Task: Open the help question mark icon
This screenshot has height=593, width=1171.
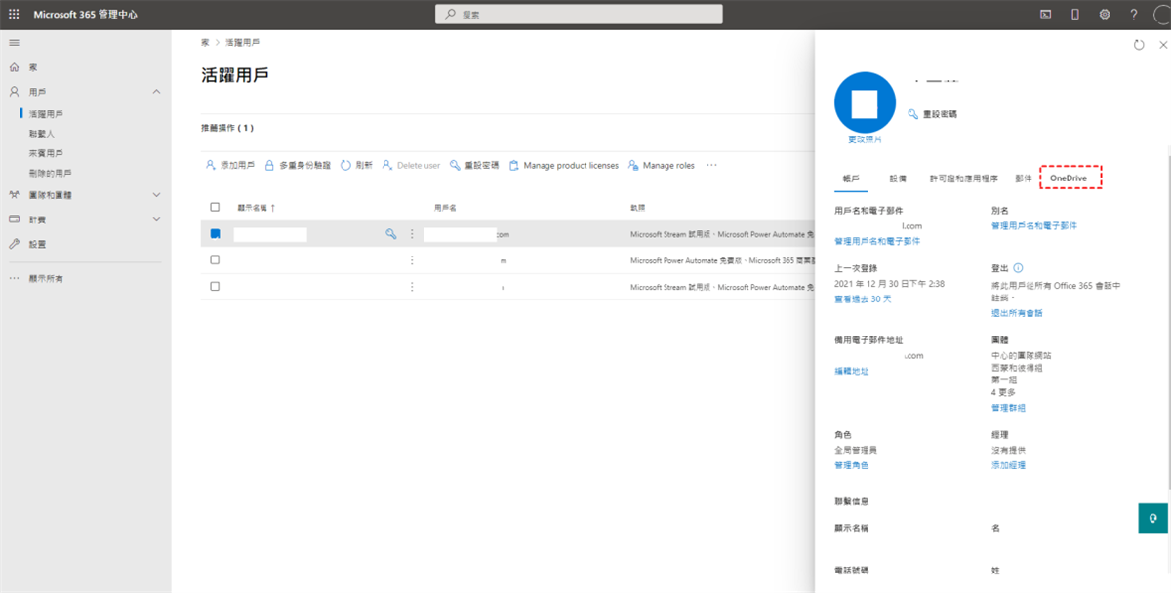Action: 1133,15
